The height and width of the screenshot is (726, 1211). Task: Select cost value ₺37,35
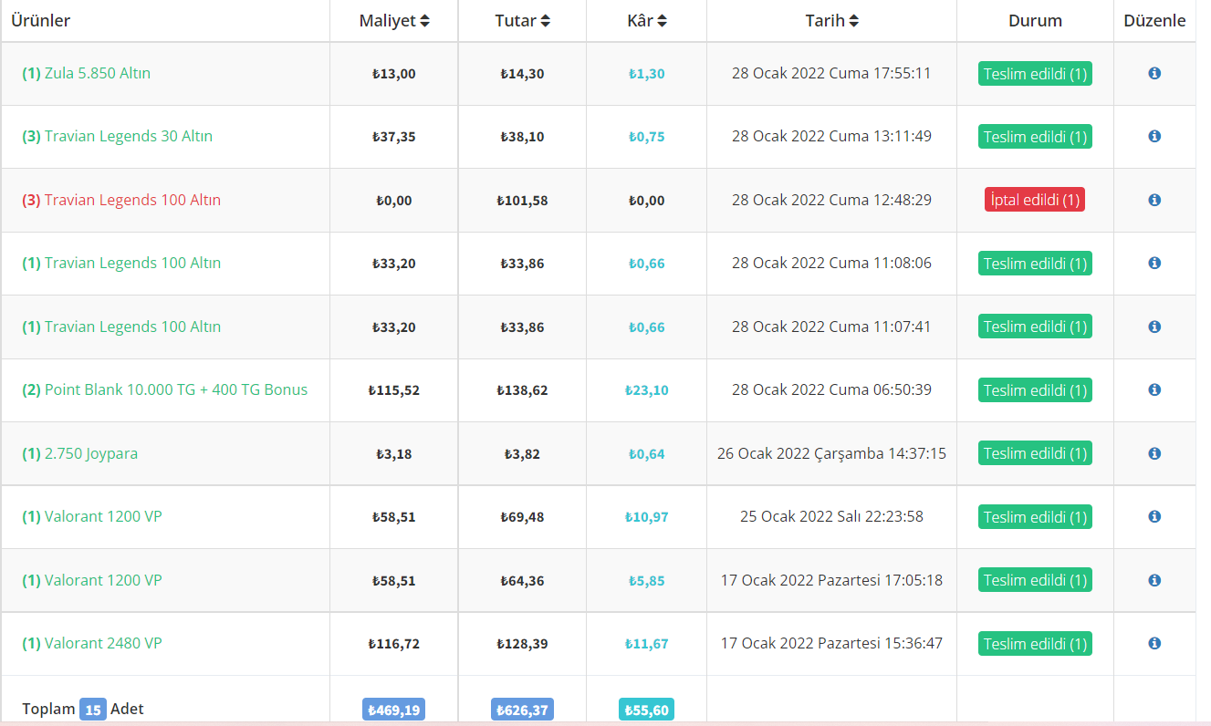coord(393,137)
